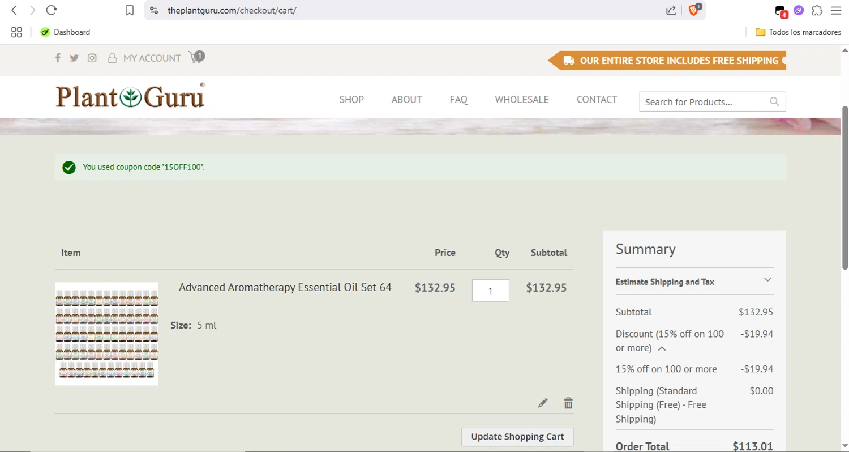This screenshot has width=849, height=452.
Task: Visit the Plant Guru Instagram icon
Action: pyautogui.click(x=92, y=58)
